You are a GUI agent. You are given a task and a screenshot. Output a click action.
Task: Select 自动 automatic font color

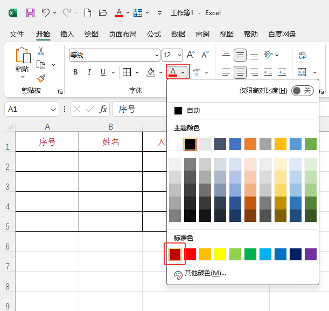coord(193,111)
